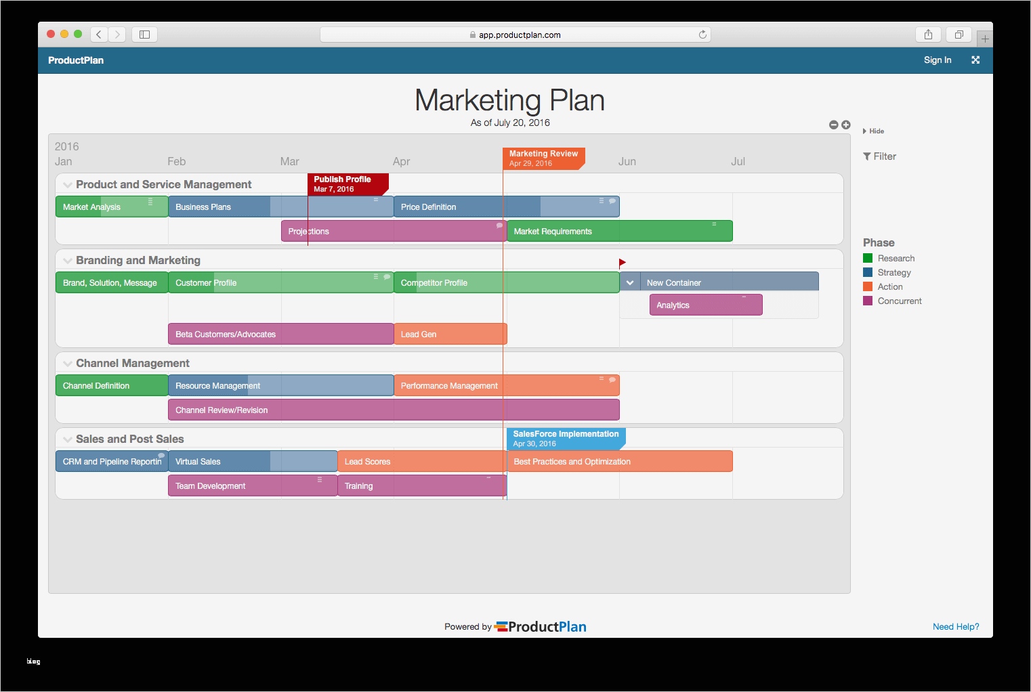The height and width of the screenshot is (692, 1031).
Task: Click the browser reload icon
Action: point(702,35)
